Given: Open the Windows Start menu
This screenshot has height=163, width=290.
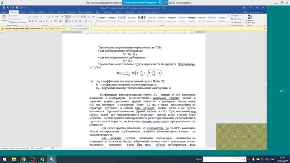Looking at the screenshot, I should pyautogui.click(x=4, y=159).
